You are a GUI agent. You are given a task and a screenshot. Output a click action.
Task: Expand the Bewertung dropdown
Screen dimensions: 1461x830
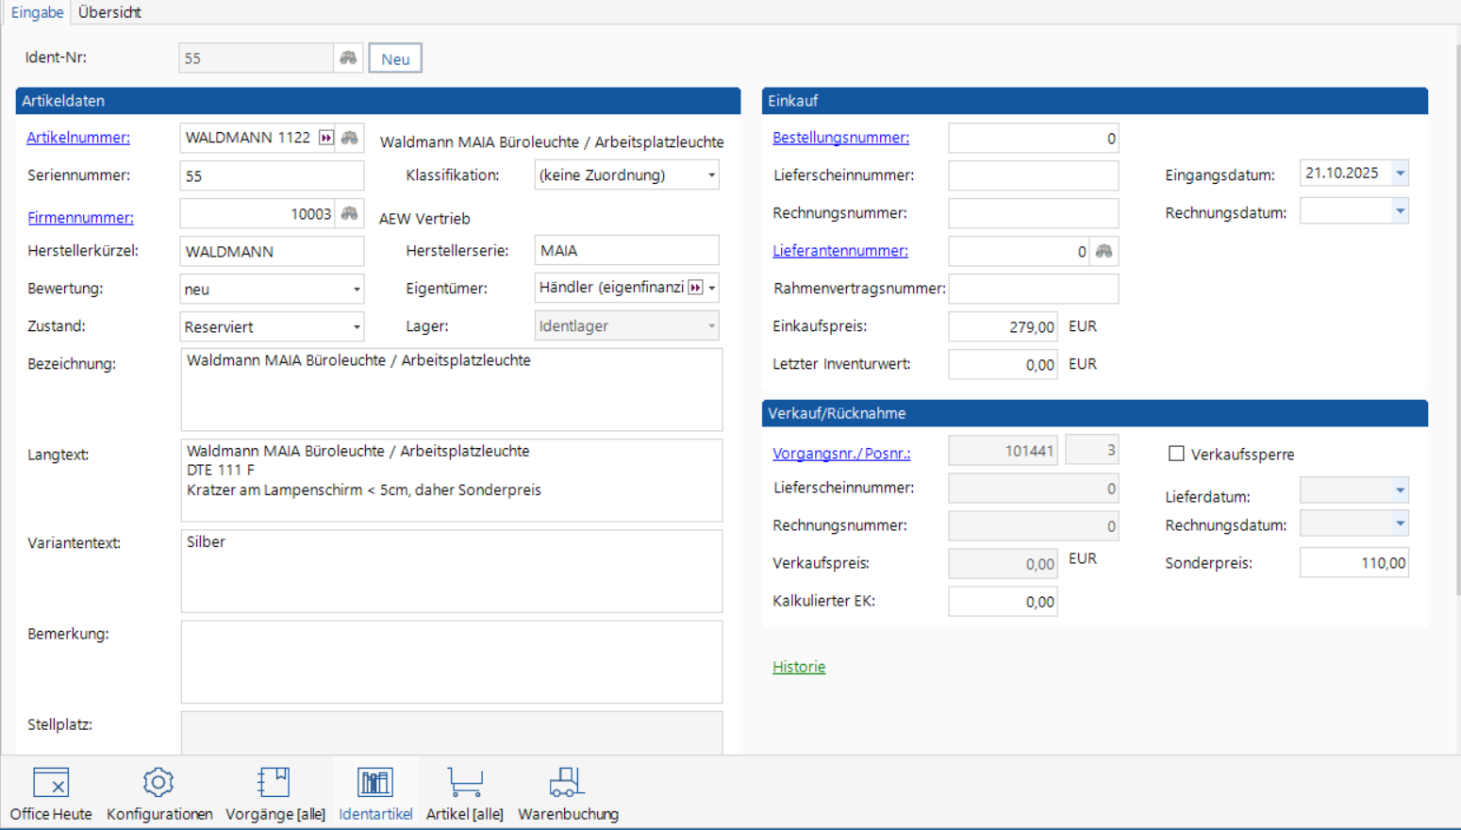coord(356,290)
